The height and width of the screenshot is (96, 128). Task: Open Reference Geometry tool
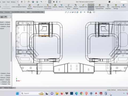tap(61, 6)
